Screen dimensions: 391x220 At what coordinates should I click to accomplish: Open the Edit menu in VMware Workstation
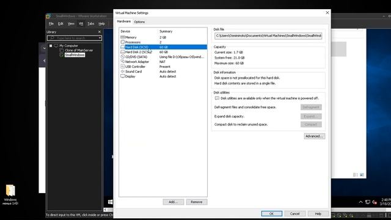pos(60,24)
